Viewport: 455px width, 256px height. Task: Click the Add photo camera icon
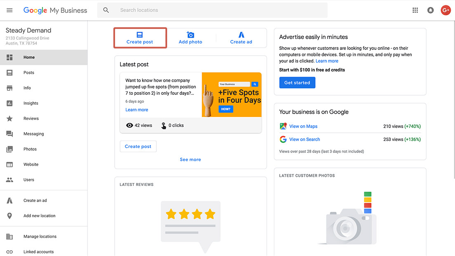(190, 35)
